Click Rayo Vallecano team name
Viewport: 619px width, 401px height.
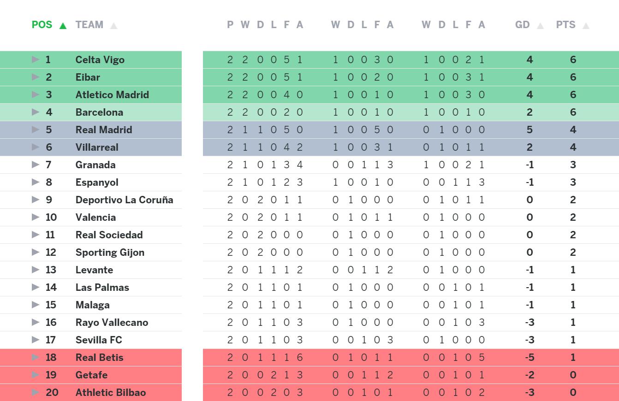112,322
